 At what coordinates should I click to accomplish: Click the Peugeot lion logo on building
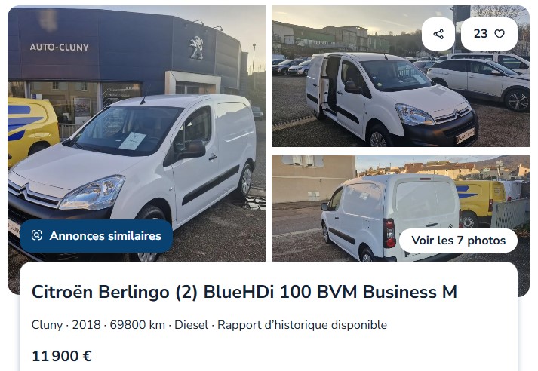pos(197,48)
